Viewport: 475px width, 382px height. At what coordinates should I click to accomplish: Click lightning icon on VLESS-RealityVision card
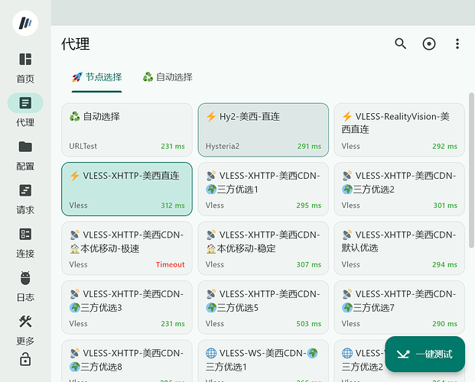tap(347, 116)
